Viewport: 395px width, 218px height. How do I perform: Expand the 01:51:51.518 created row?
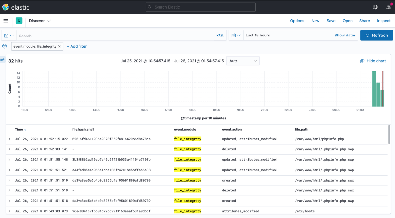point(9,201)
